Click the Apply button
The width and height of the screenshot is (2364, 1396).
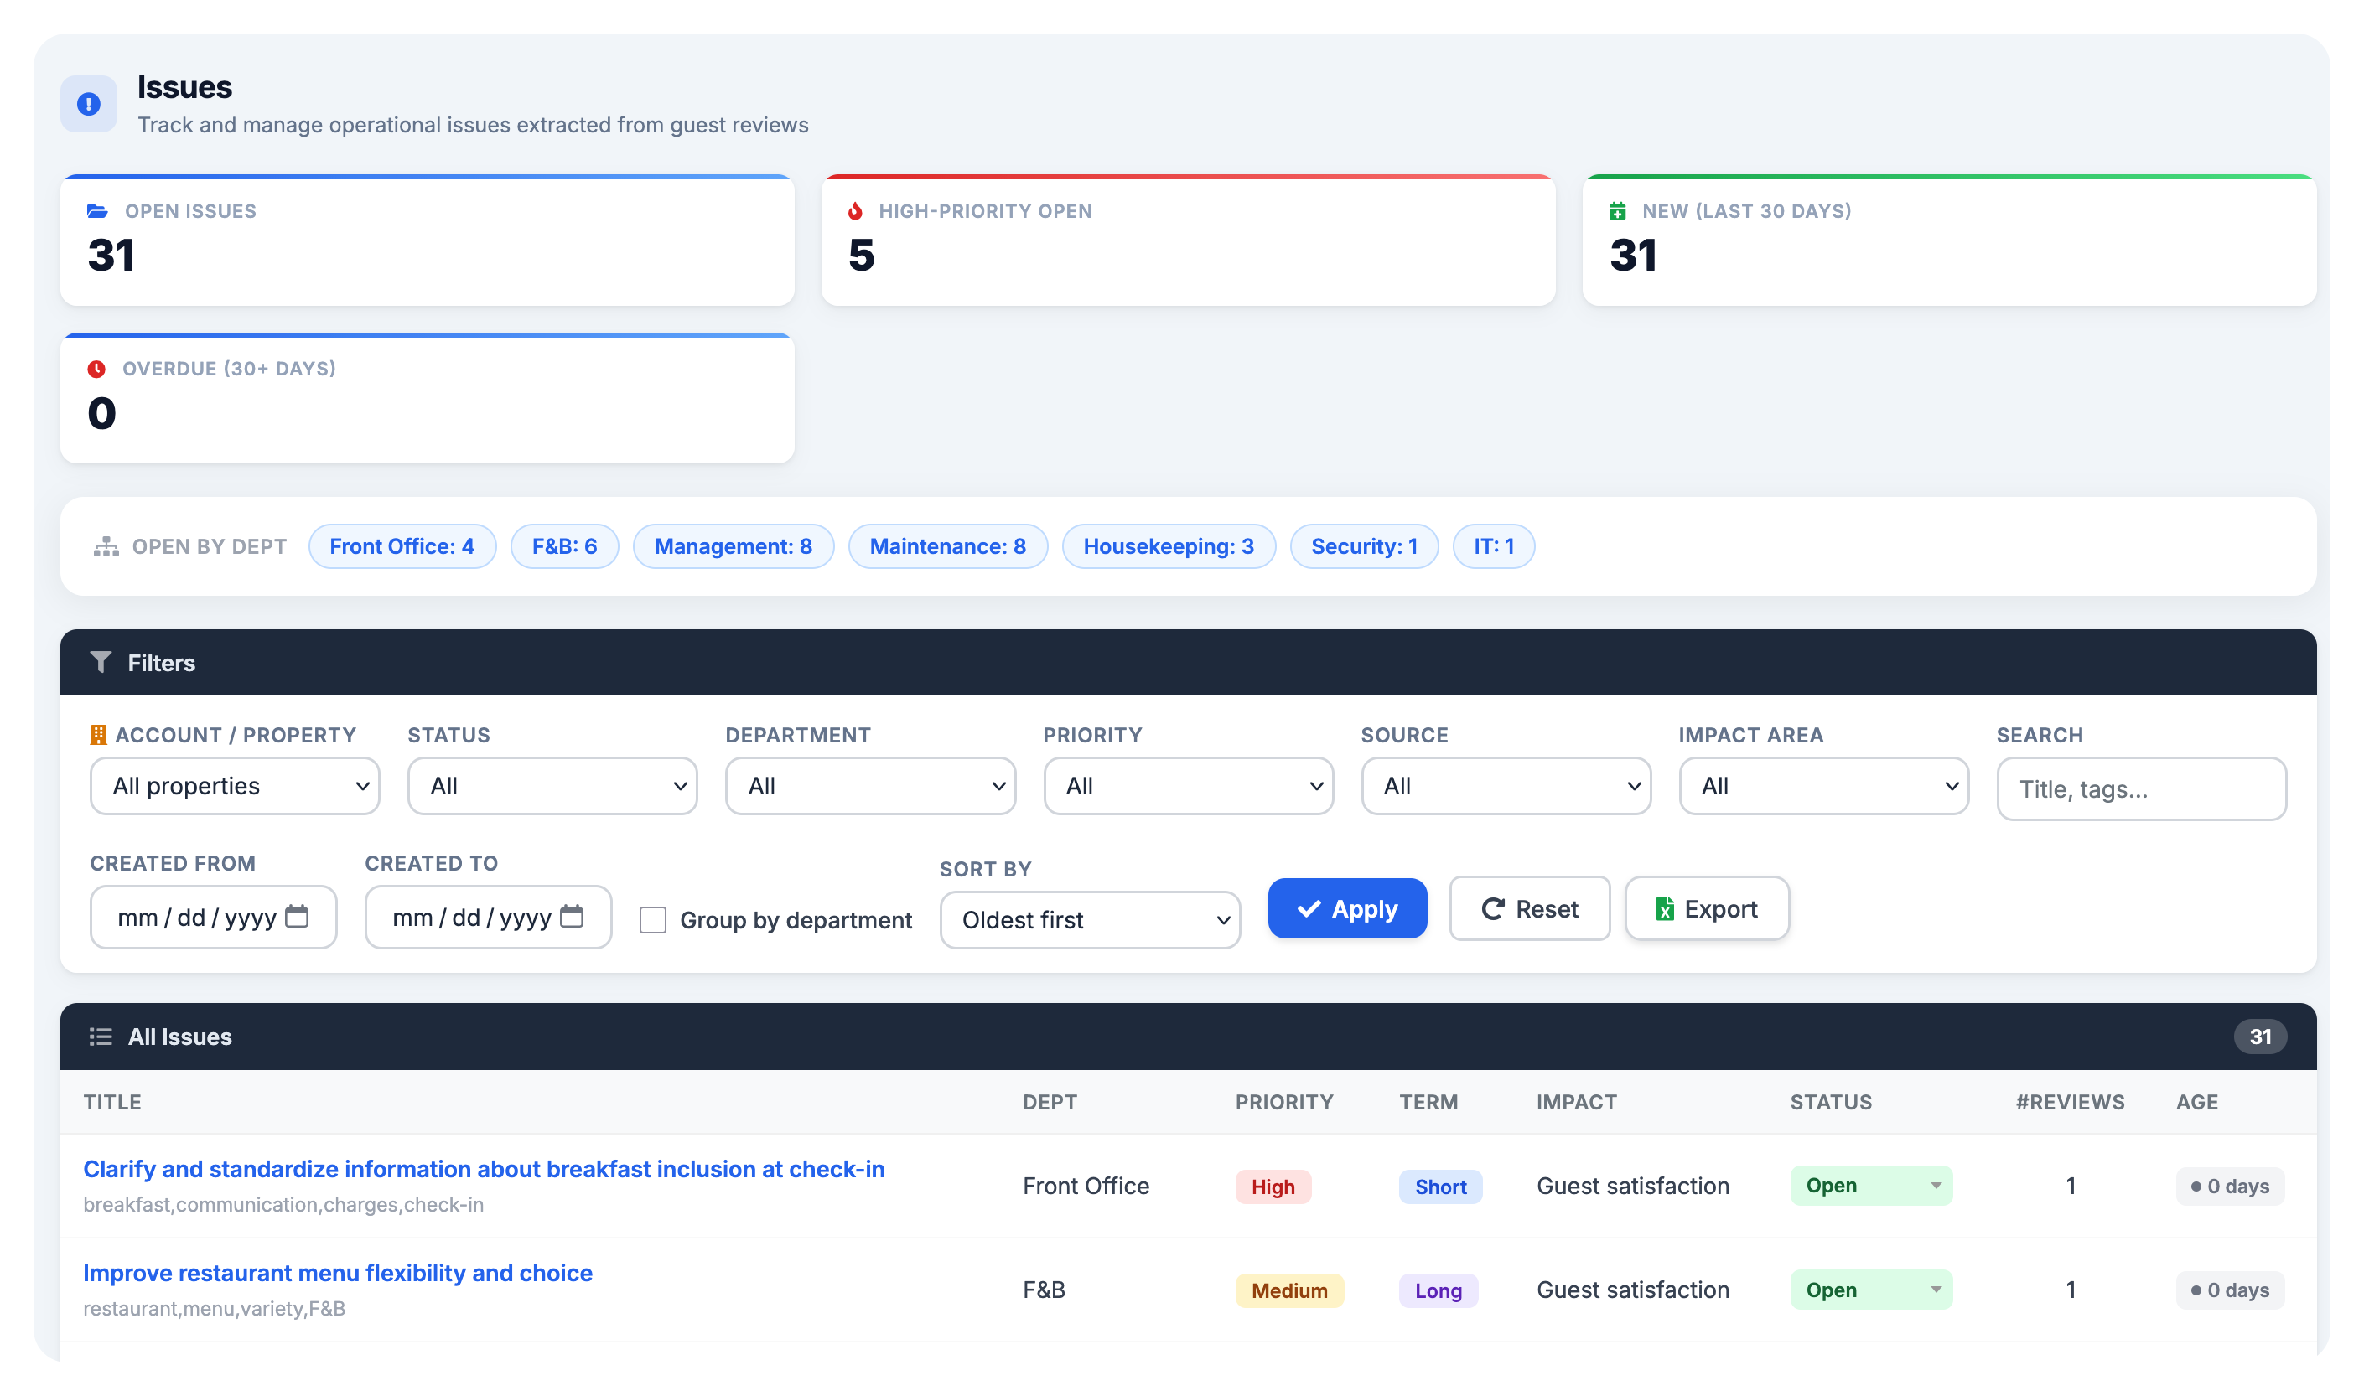(1346, 908)
